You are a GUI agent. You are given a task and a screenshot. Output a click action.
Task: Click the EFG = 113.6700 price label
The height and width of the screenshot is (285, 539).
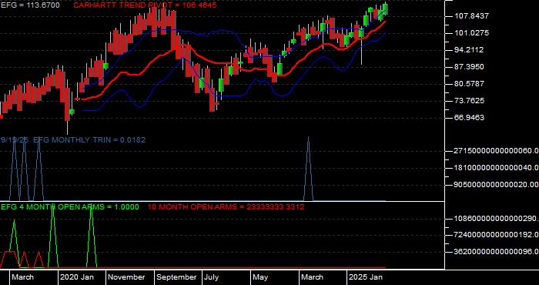30,5
